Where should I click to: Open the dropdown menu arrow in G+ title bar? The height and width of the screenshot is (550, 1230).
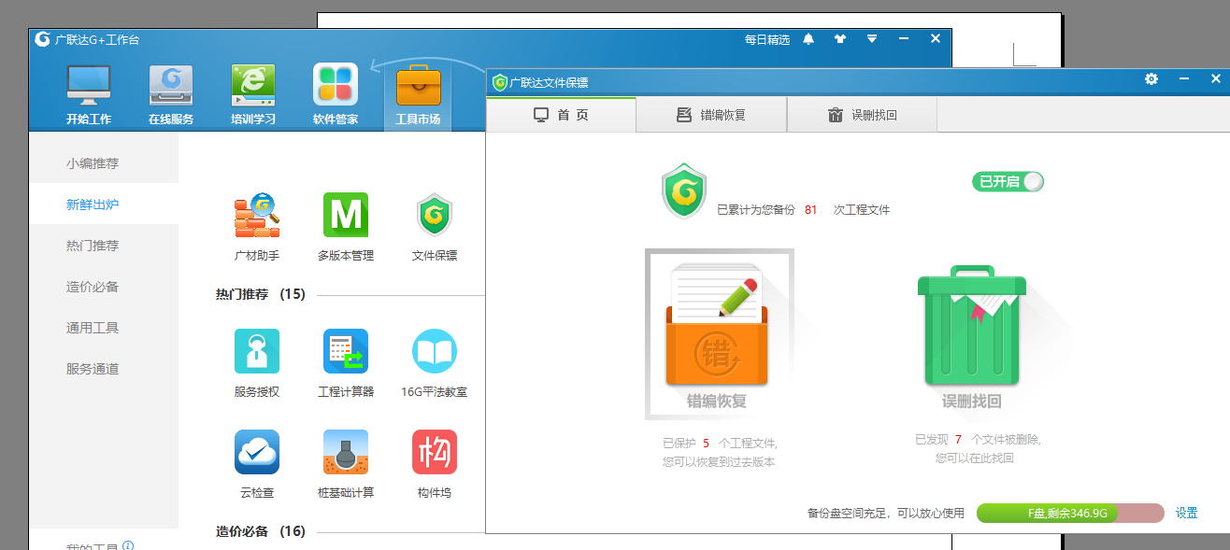click(871, 39)
